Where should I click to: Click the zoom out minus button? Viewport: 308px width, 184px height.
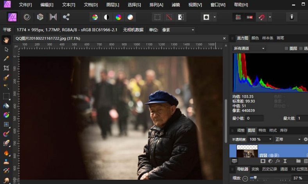tap(245, 178)
